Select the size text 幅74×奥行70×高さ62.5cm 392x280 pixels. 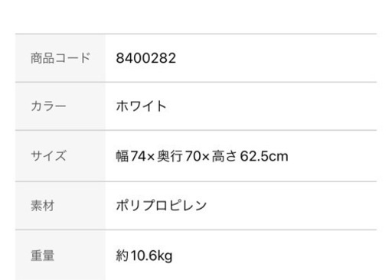pyautogui.click(x=202, y=156)
